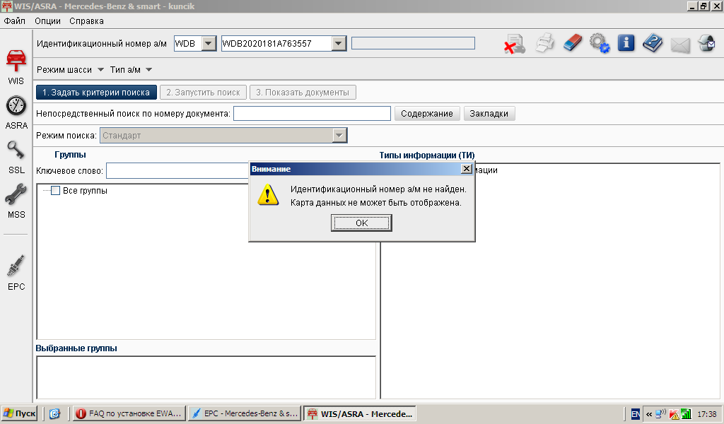Open the Опции menu
This screenshot has width=724, height=424.
coord(47,20)
